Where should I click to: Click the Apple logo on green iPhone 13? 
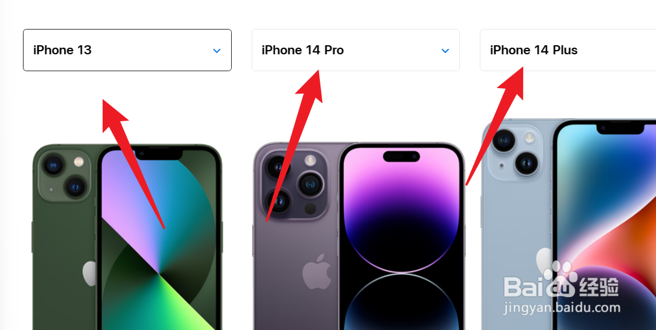click(x=89, y=273)
